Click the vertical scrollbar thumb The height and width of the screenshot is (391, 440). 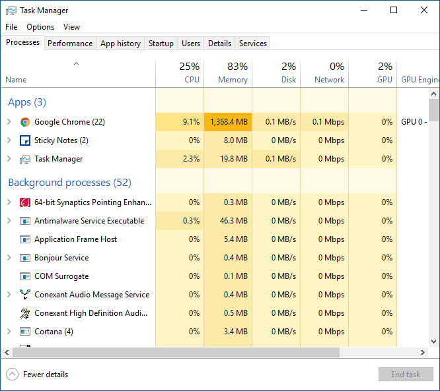click(x=434, y=110)
